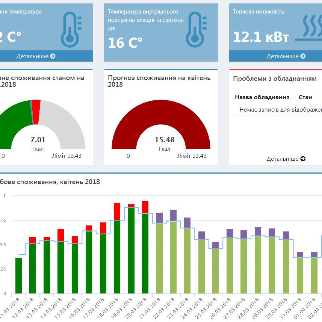Click the Стан column header
Viewport: 322px width, 322px height.
coord(305,97)
